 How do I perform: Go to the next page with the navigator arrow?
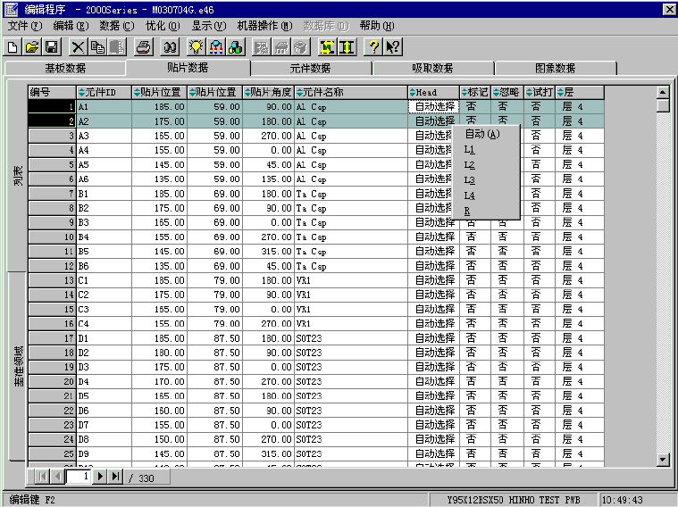(x=100, y=477)
